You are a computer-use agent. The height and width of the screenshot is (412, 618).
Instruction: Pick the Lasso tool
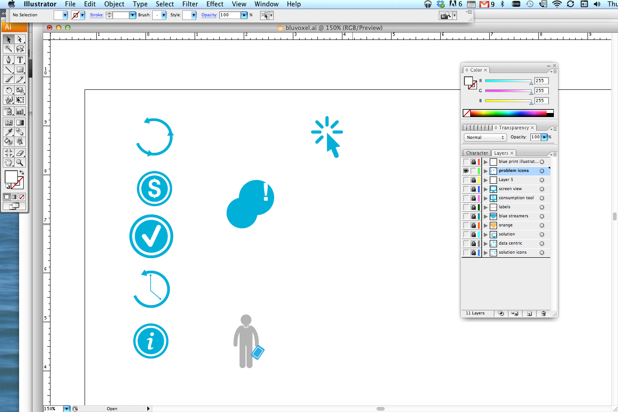point(20,49)
